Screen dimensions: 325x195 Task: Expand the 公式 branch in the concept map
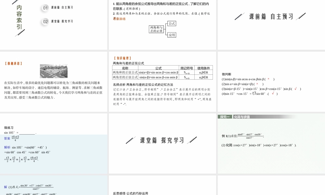[172, 24]
